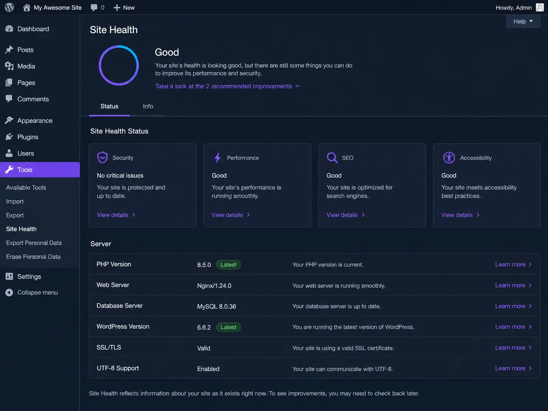Open Erase Personal Data submenu item

tap(33, 257)
